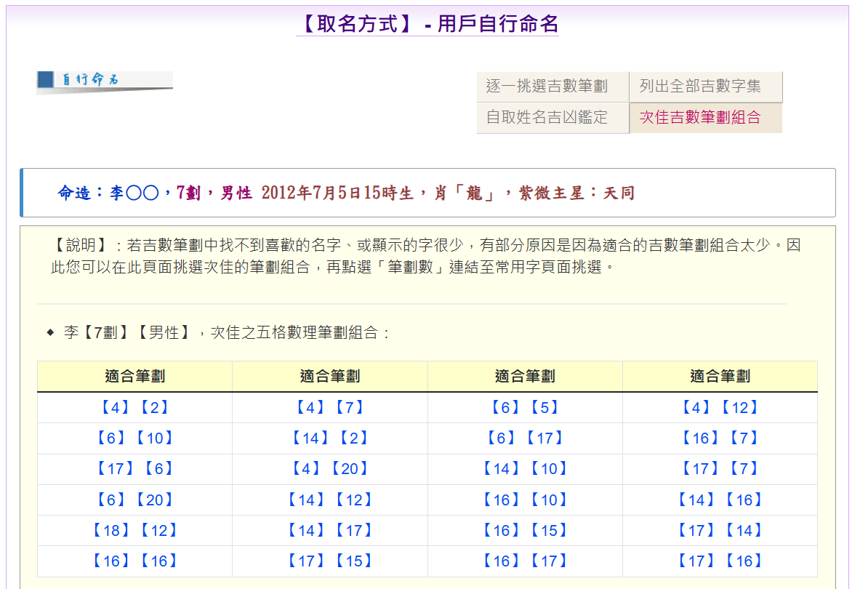852x589 pixels.
Task: Select the 自取姓名吉凶鑑定 tab
Action: 547,117
